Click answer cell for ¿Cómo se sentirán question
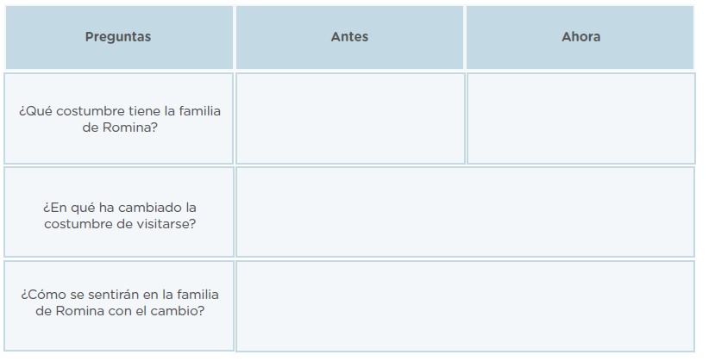This screenshot has width=715, height=361. click(x=465, y=306)
